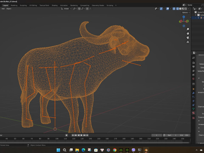Switch to the Geometry Nodes workspace tab

(98, 5)
